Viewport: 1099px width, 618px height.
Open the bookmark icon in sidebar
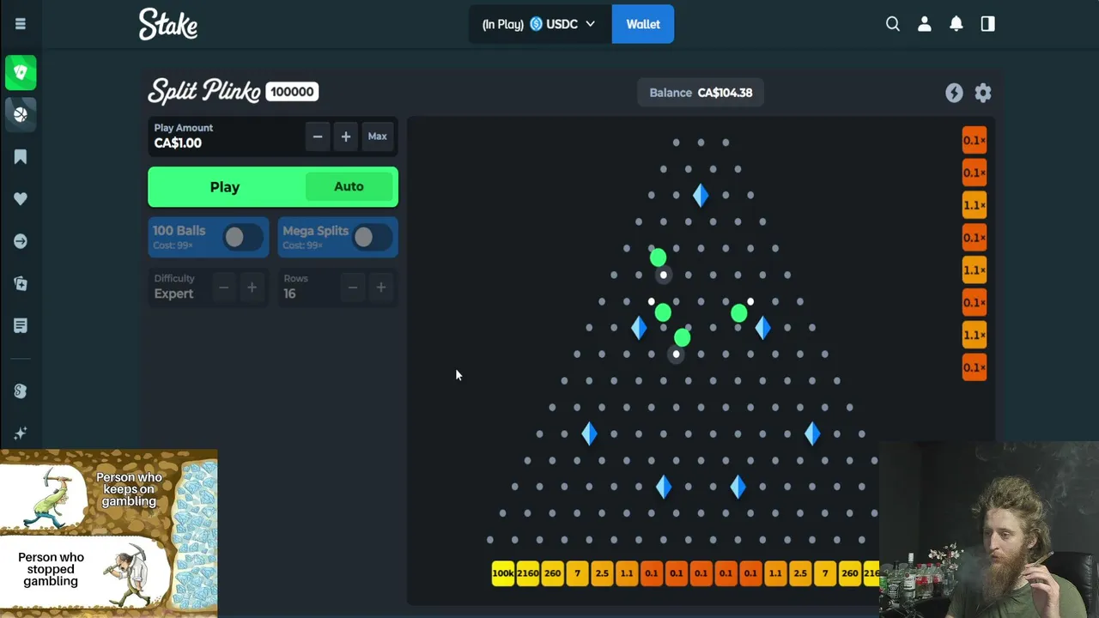[x=21, y=157]
